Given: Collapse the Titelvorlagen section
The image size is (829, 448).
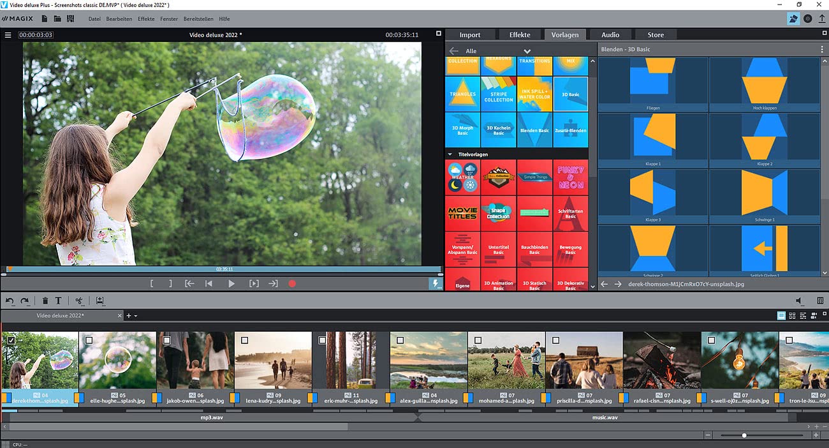Looking at the screenshot, I should 450,154.
